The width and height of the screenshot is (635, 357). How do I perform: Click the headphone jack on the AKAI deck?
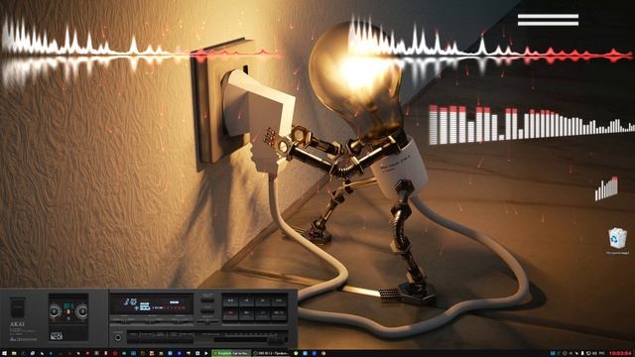[x=118, y=338]
